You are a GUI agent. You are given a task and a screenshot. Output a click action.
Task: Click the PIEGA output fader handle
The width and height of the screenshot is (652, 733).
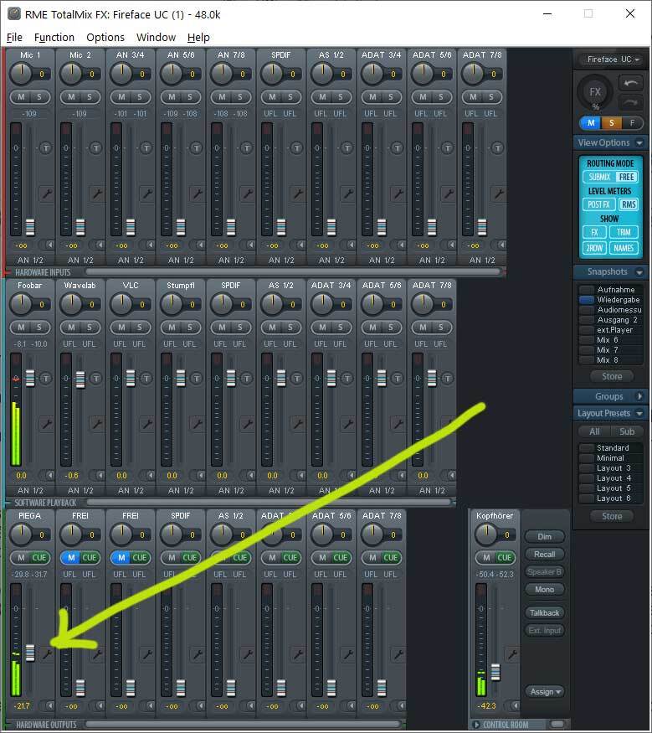click(30, 653)
